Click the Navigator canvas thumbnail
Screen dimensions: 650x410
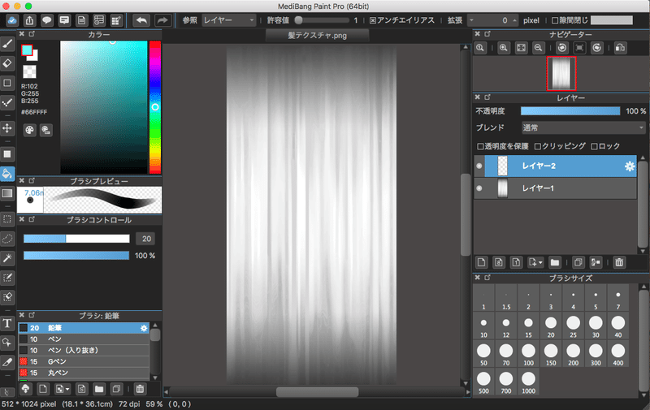pos(561,74)
